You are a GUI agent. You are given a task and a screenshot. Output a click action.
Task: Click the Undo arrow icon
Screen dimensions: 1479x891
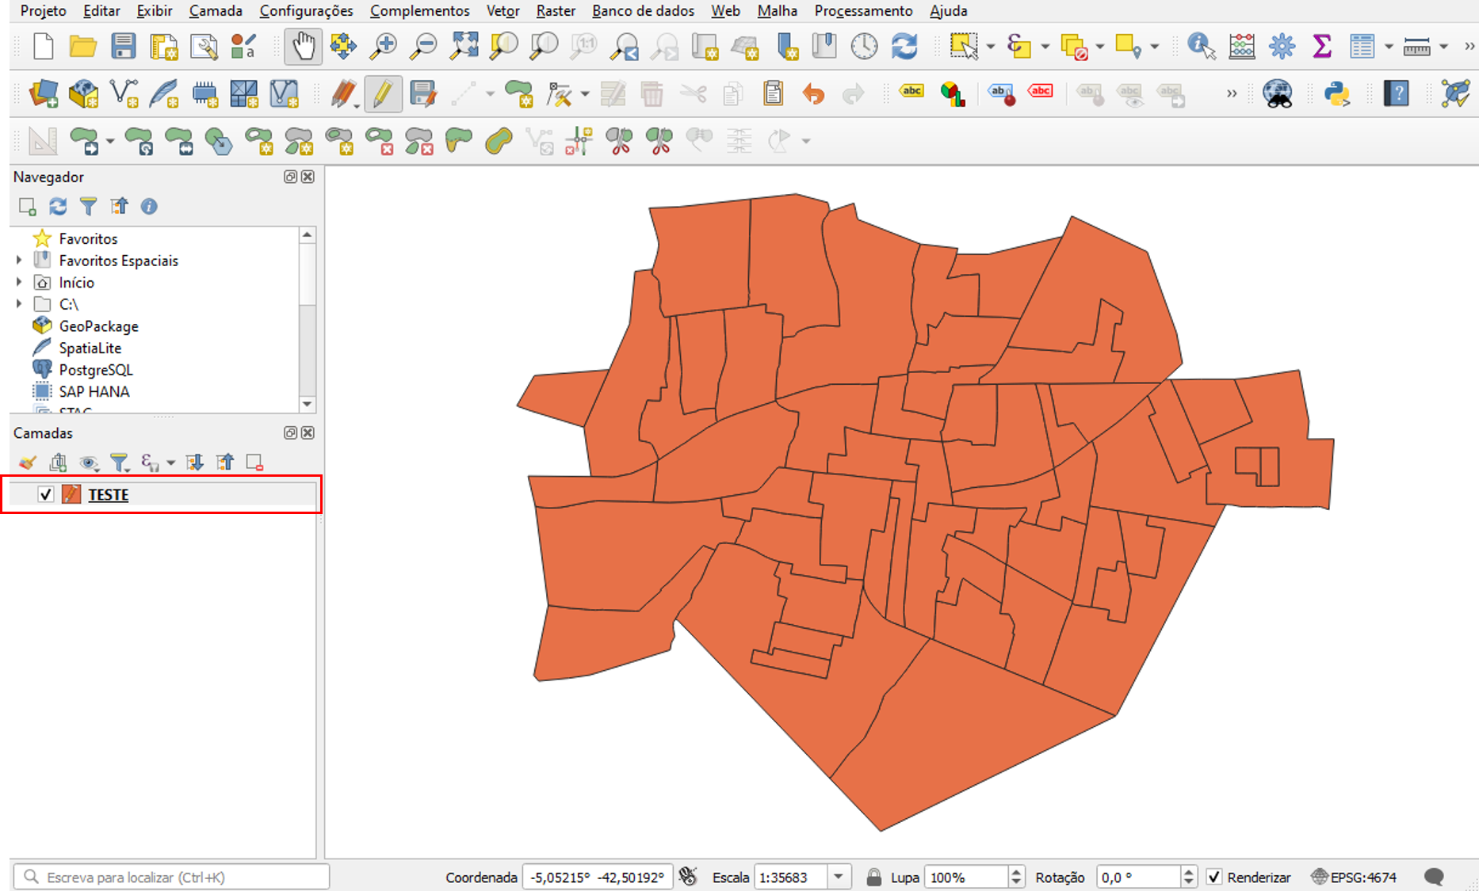point(813,94)
